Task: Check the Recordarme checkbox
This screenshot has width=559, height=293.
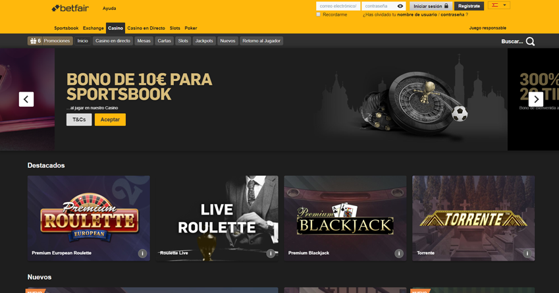Action: (x=319, y=14)
